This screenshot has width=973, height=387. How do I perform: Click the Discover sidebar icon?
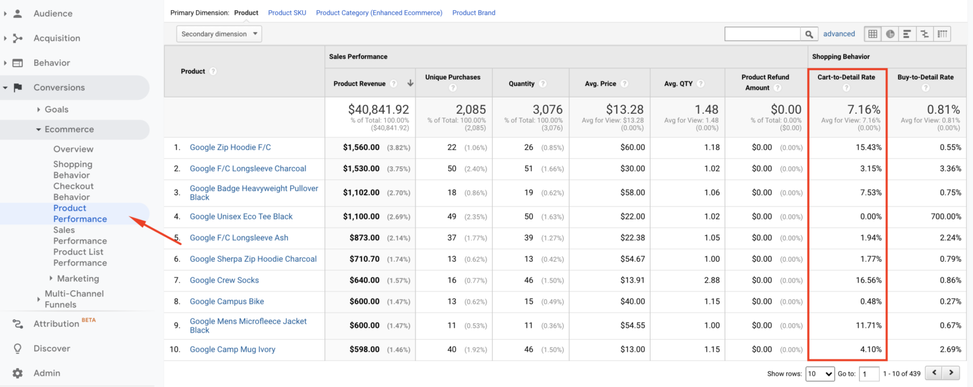[17, 348]
